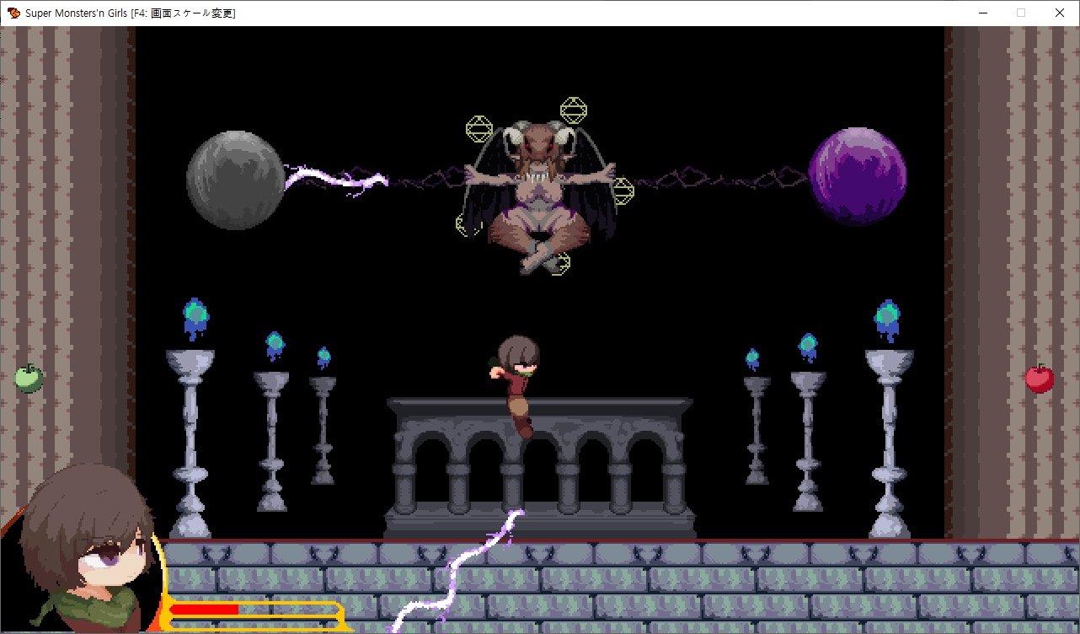This screenshot has height=634, width=1080.
Task: Click the red health bar
Action: (205, 609)
